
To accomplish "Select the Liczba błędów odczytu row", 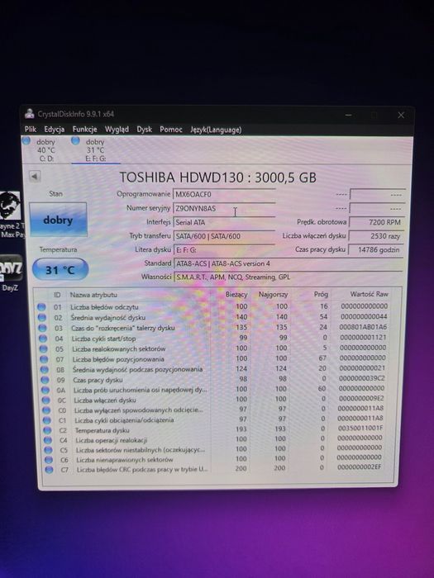I will tap(212, 306).
